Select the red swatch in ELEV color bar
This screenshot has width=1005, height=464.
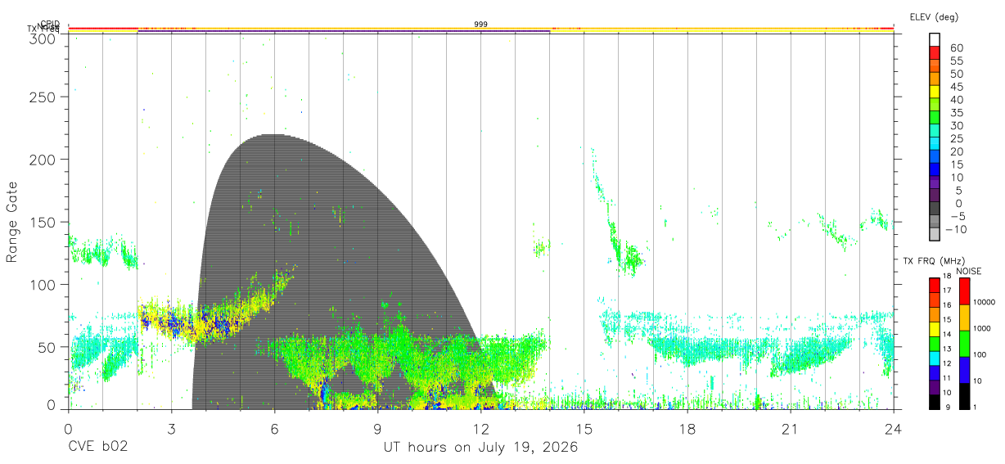(935, 52)
